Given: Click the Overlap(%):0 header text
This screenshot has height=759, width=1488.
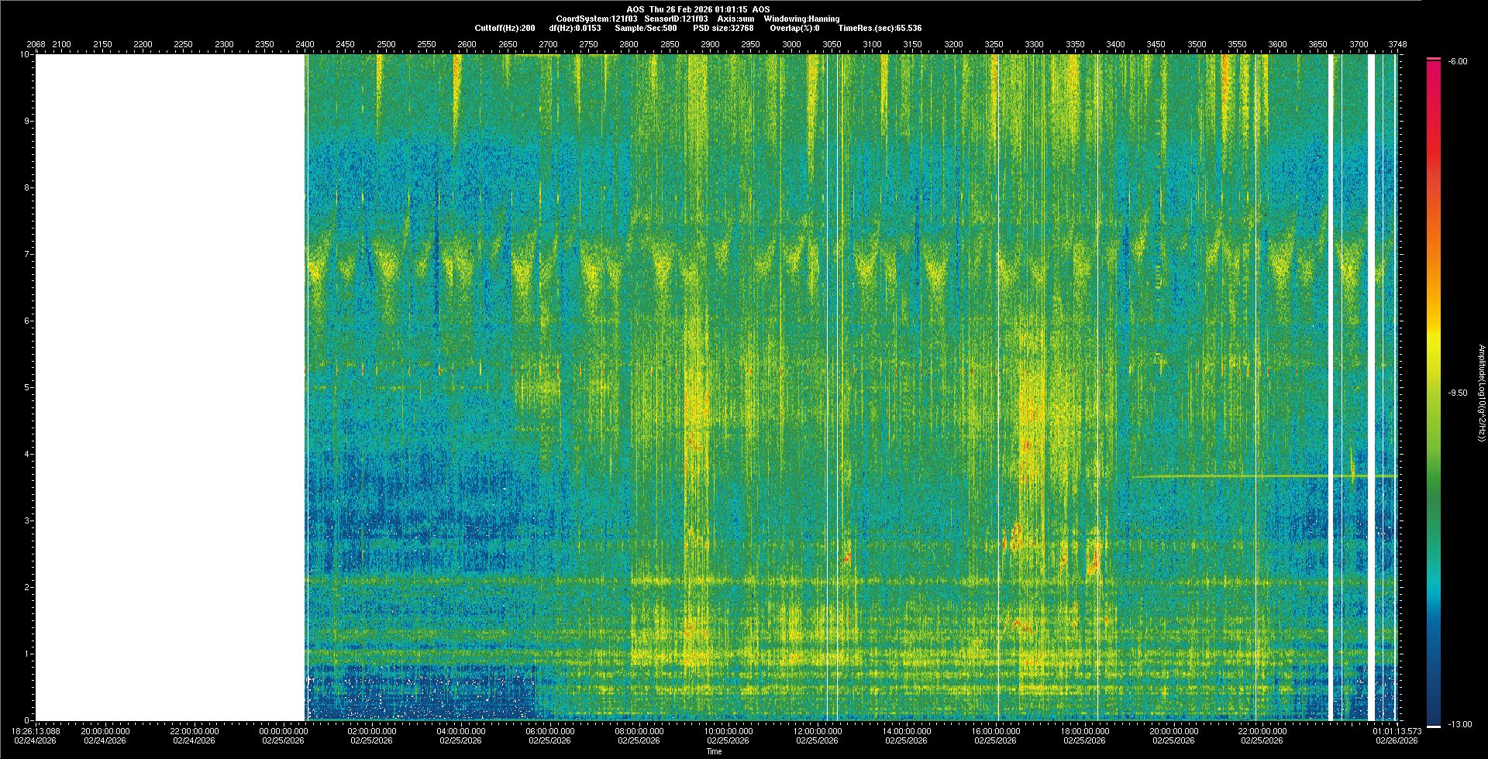Looking at the screenshot, I should 794,28.
